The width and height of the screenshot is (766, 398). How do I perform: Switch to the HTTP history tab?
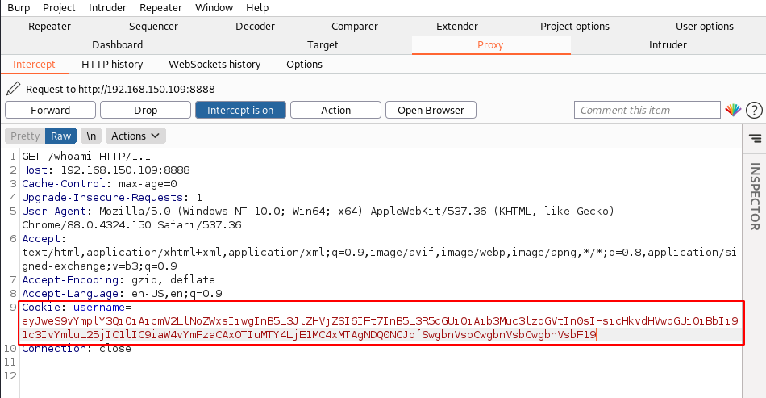click(x=112, y=64)
